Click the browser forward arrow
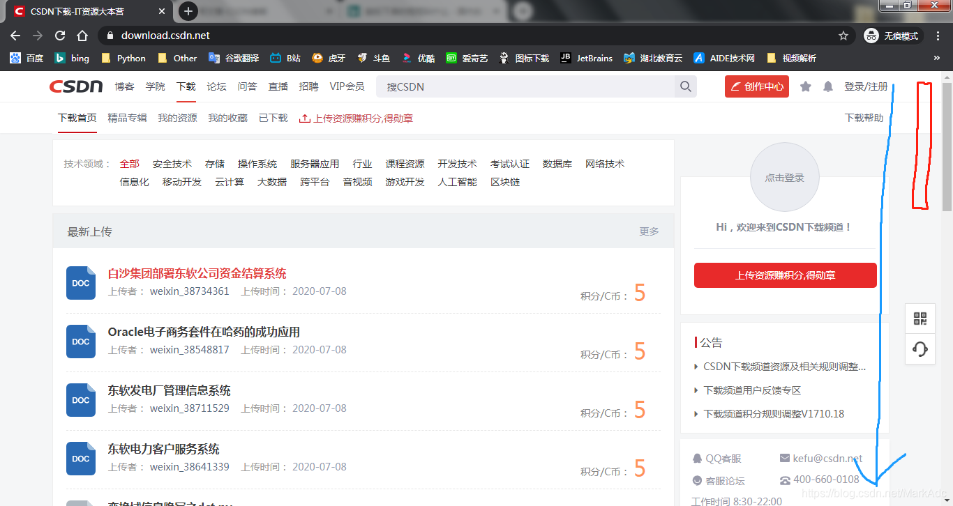The height and width of the screenshot is (506, 953). (38, 36)
